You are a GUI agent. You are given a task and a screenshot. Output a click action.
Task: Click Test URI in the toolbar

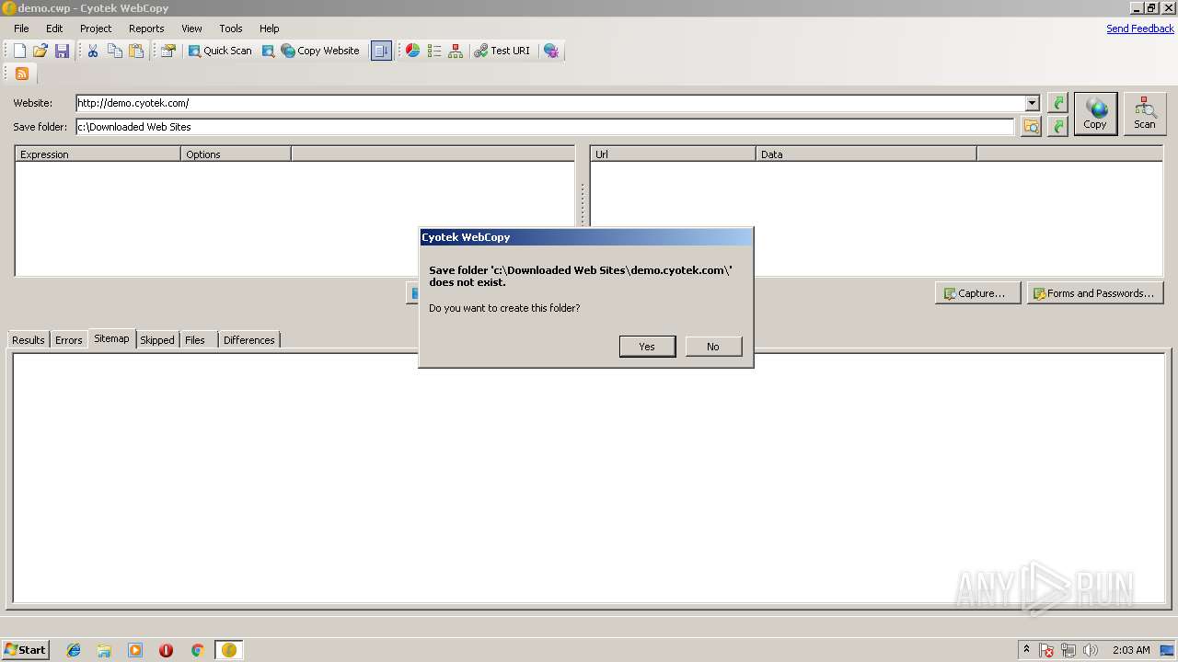click(502, 51)
